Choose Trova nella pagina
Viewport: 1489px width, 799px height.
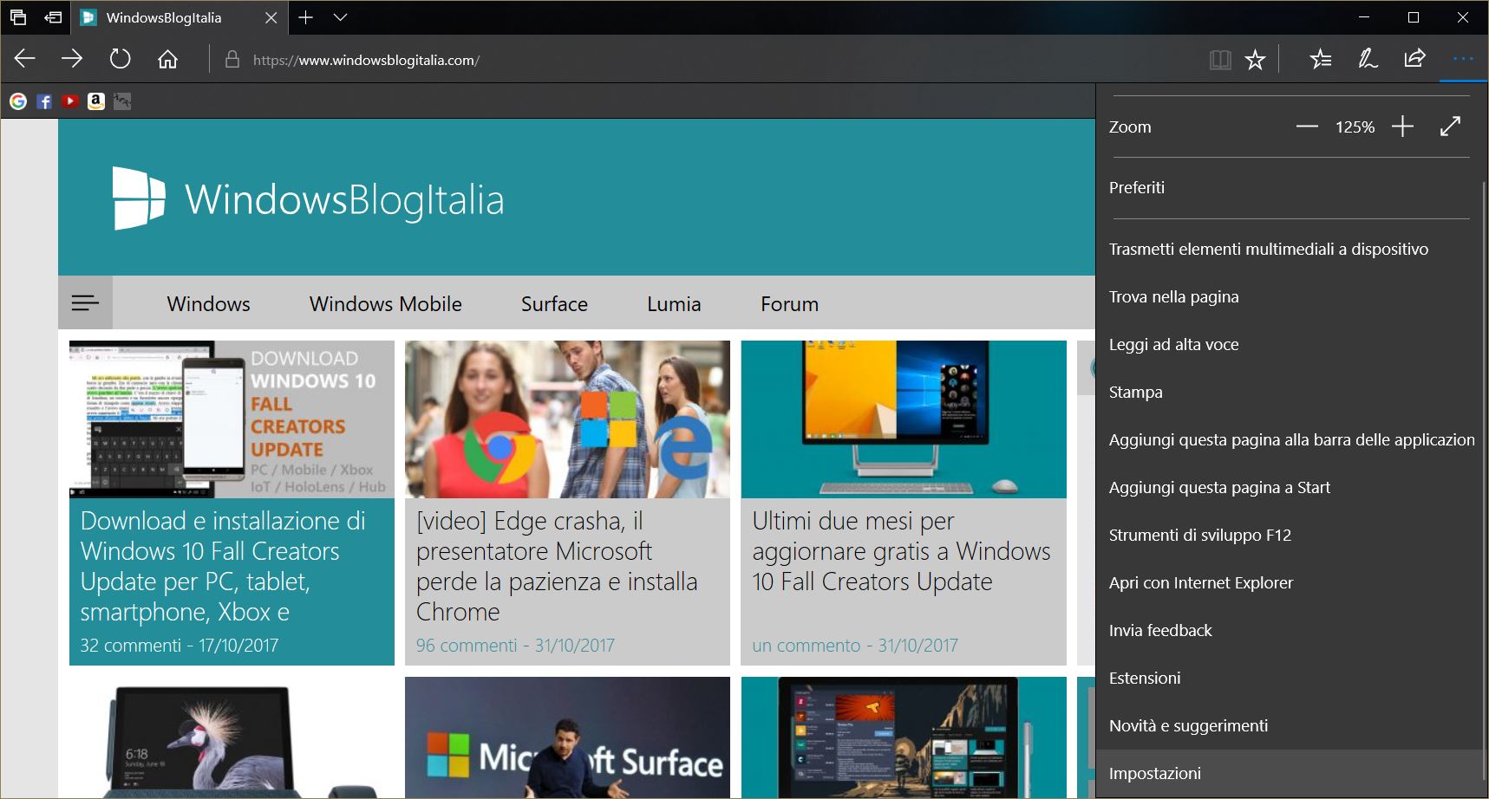(x=1290, y=296)
